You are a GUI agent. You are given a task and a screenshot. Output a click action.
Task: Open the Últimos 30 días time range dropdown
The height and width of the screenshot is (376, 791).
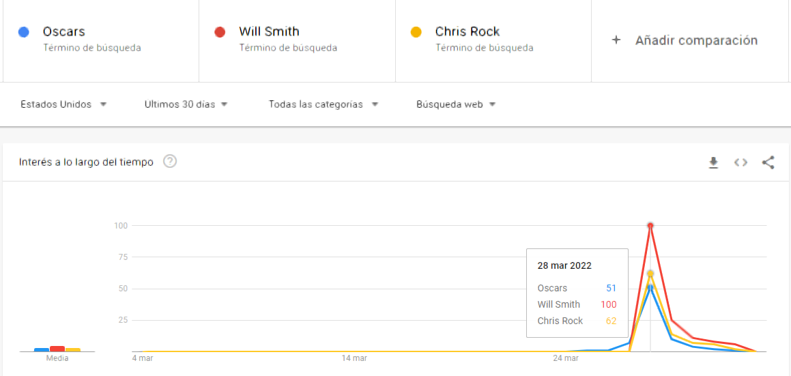(186, 104)
